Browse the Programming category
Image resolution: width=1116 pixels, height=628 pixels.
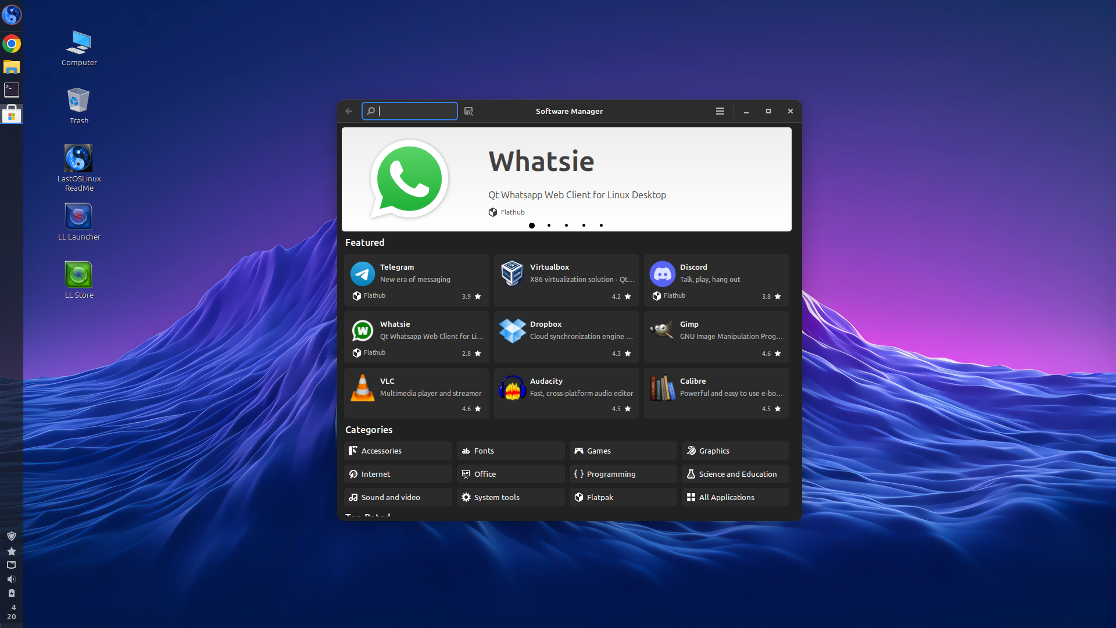(623, 474)
